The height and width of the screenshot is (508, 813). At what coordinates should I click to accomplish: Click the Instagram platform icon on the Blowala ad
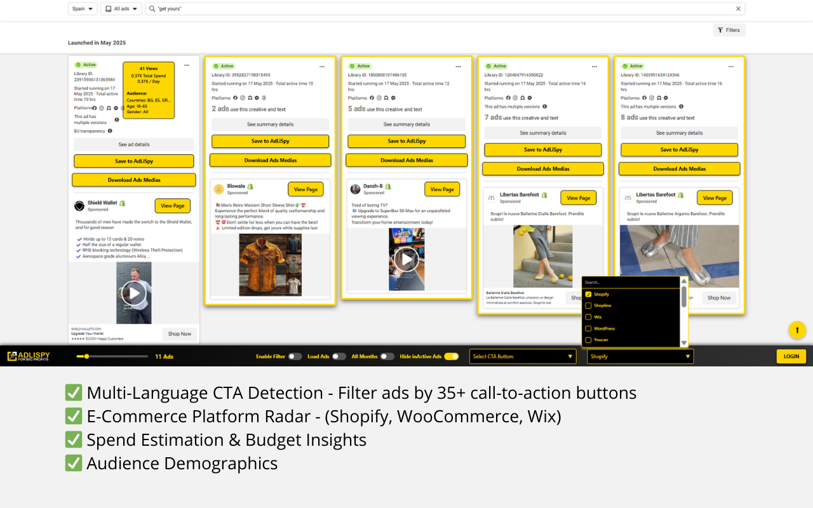pos(242,98)
